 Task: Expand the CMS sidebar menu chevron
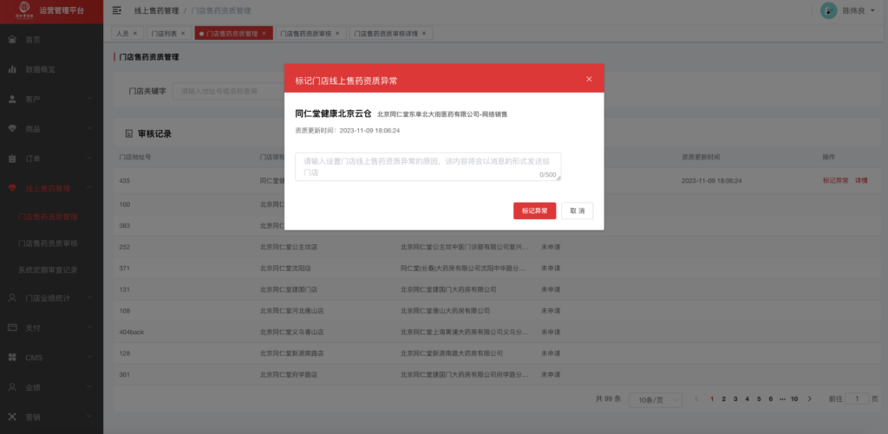tap(89, 357)
